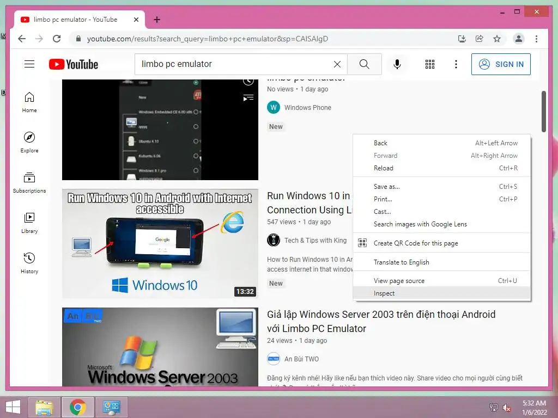Click Chrome icon in taskbar
The image size is (558, 418).
(x=78, y=407)
